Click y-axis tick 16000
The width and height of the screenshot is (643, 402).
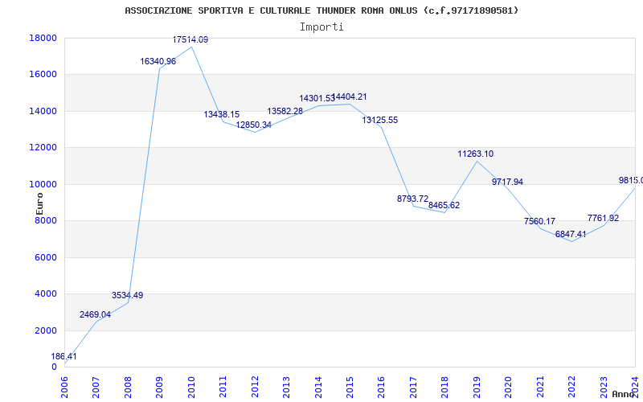(x=43, y=75)
